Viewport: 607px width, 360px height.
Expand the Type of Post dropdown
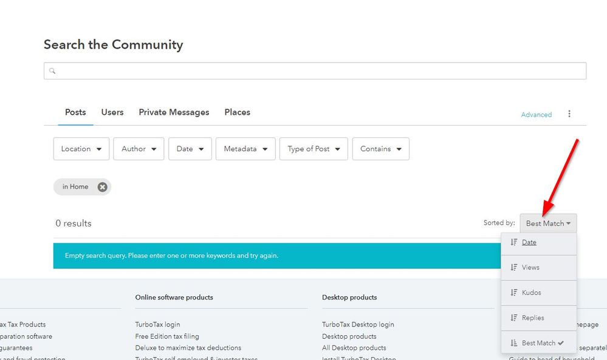pyautogui.click(x=314, y=149)
